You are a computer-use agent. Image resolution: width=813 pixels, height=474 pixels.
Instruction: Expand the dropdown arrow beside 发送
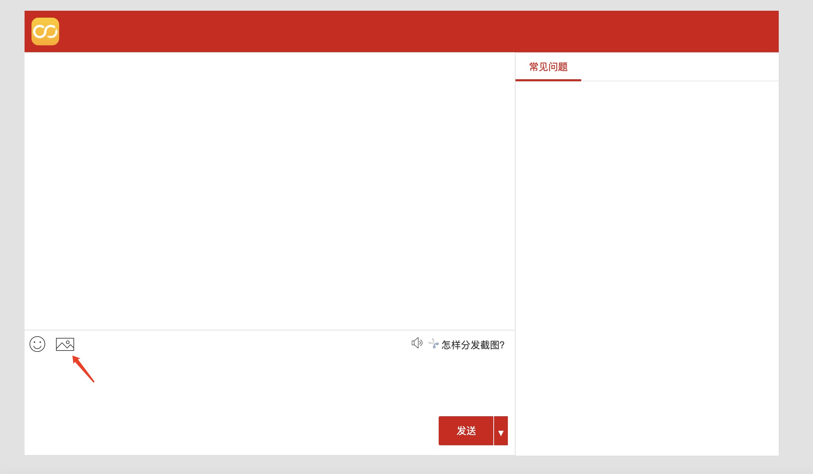(501, 431)
